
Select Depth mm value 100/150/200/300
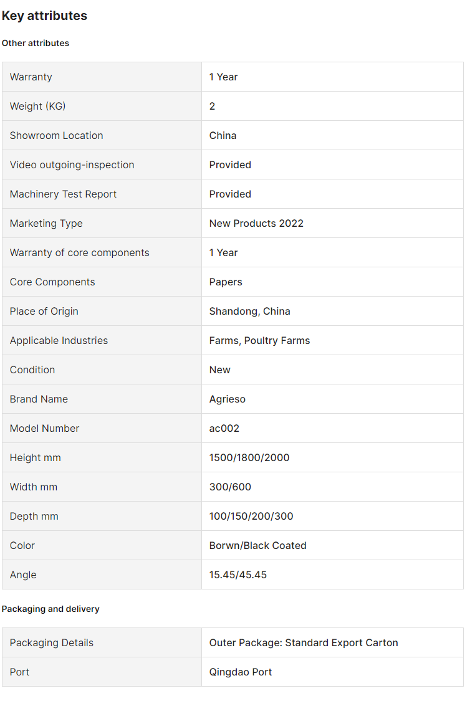tap(251, 517)
